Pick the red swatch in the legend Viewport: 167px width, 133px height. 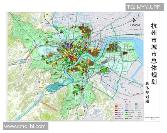[x=116, y=106]
